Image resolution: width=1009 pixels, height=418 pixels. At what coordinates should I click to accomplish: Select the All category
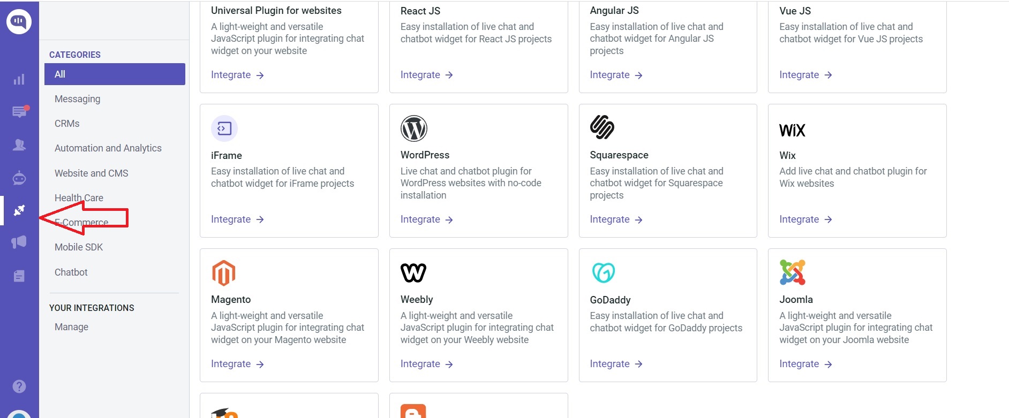(x=115, y=74)
